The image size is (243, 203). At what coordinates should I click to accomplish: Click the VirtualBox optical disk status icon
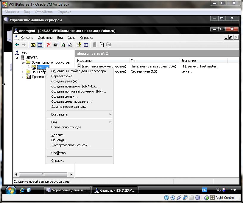click(172, 198)
